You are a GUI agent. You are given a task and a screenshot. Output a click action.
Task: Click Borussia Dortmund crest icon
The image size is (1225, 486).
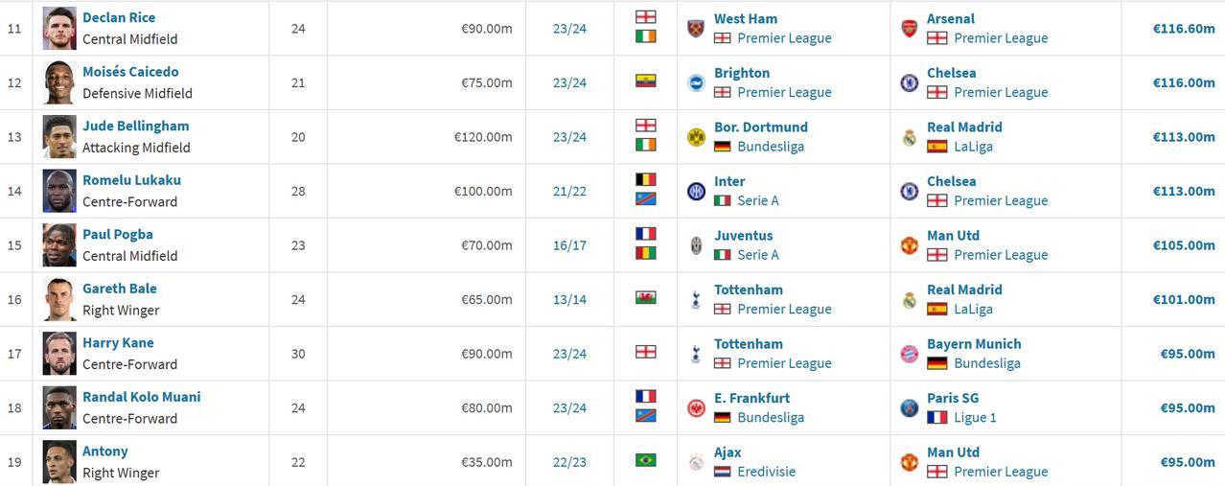point(696,137)
